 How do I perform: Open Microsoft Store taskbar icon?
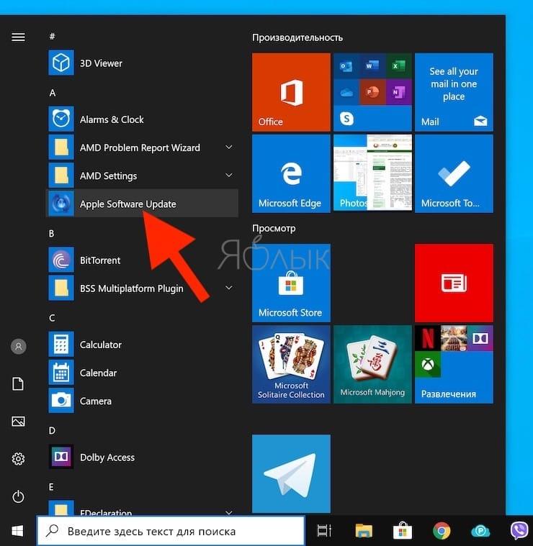pos(403,531)
